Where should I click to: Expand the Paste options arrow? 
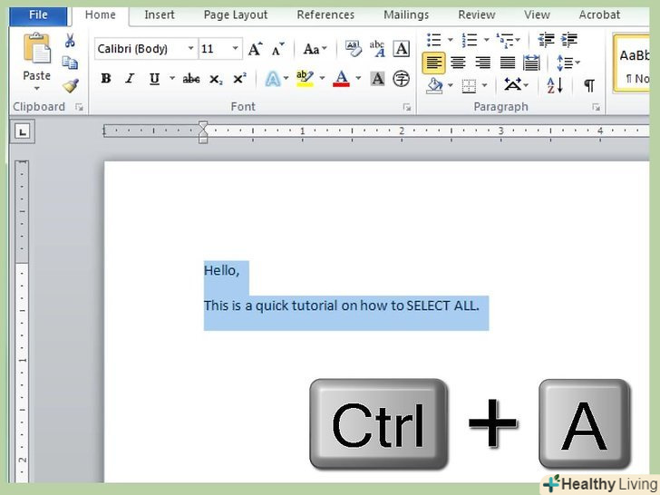tap(37, 89)
